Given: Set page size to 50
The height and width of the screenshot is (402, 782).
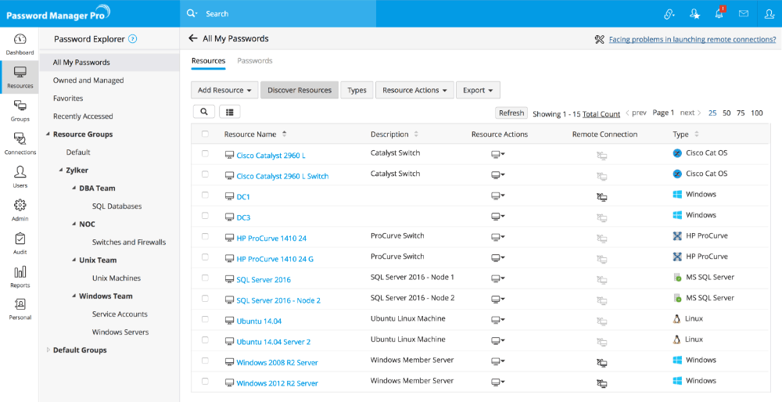Looking at the screenshot, I should click(726, 113).
